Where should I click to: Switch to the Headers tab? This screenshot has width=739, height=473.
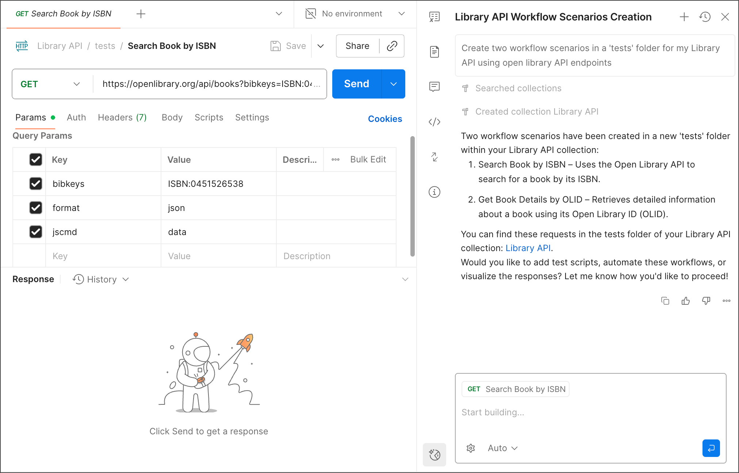click(x=122, y=117)
